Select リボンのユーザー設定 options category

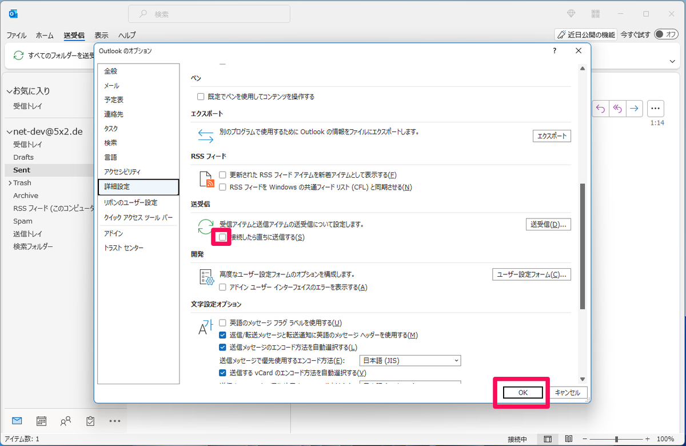pyautogui.click(x=138, y=202)
